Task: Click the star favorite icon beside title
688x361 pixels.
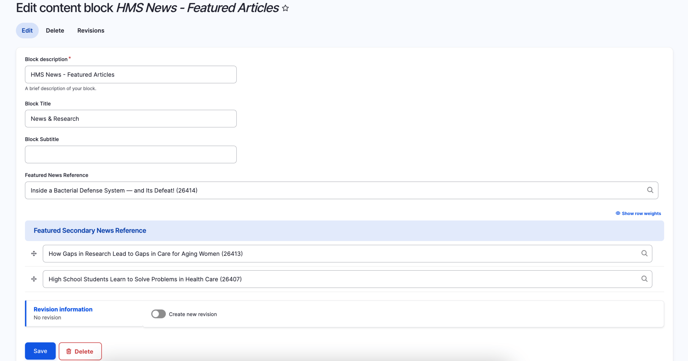Action: [285, 8]
